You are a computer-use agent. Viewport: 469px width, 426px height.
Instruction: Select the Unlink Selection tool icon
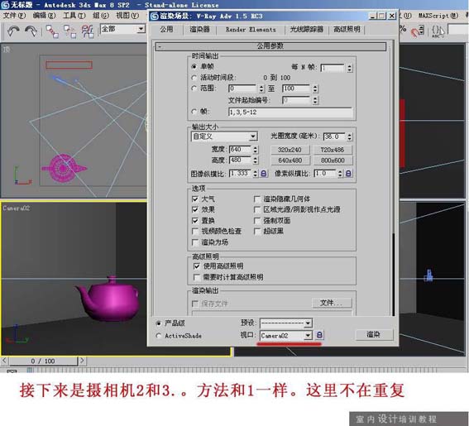pyautogui.click(x=69, y=31)
